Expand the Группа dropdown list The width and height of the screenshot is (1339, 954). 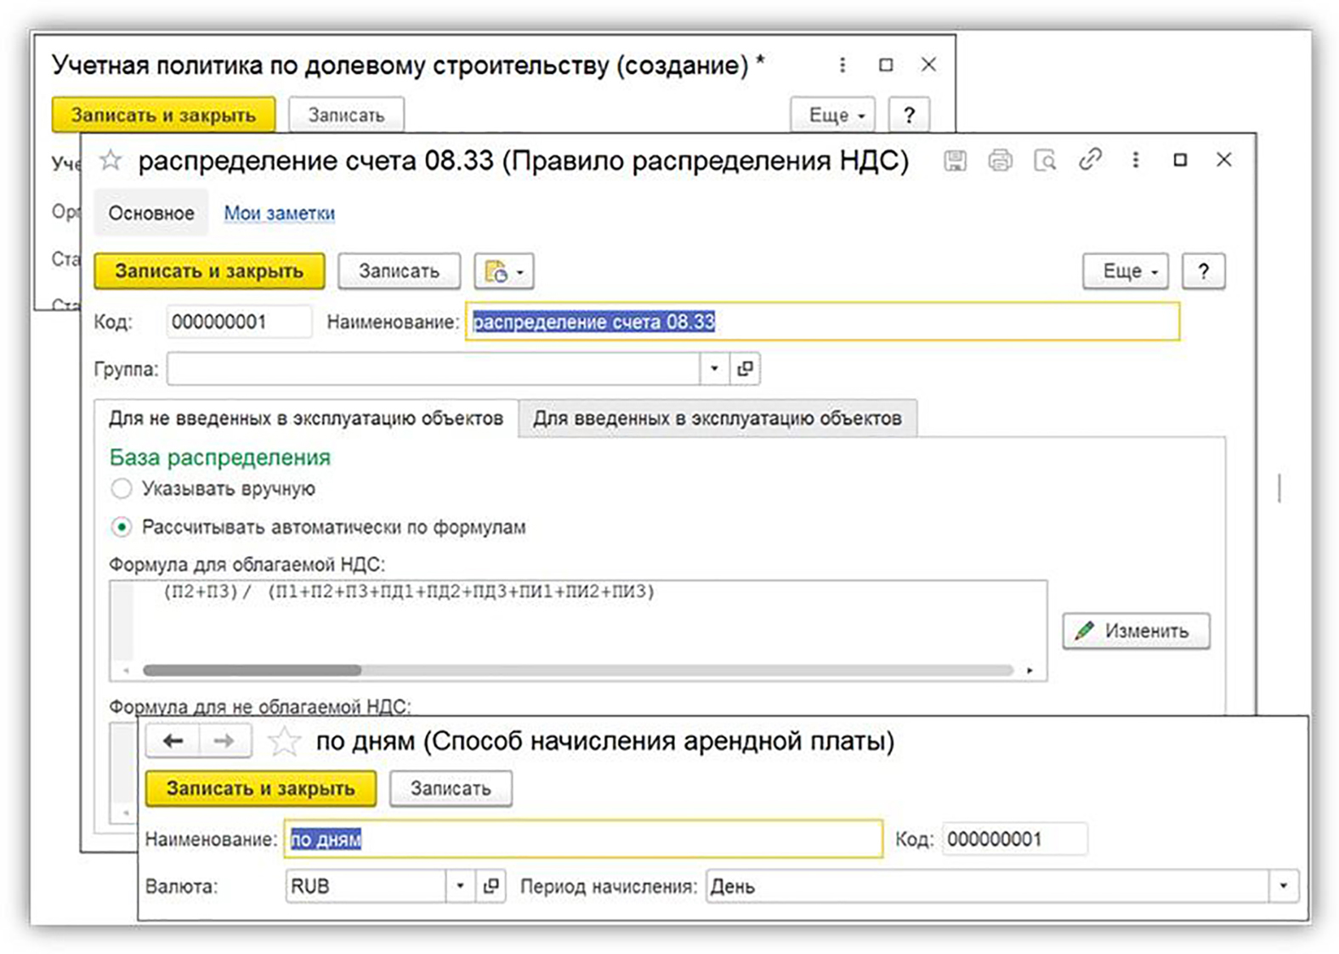(714, 369)
